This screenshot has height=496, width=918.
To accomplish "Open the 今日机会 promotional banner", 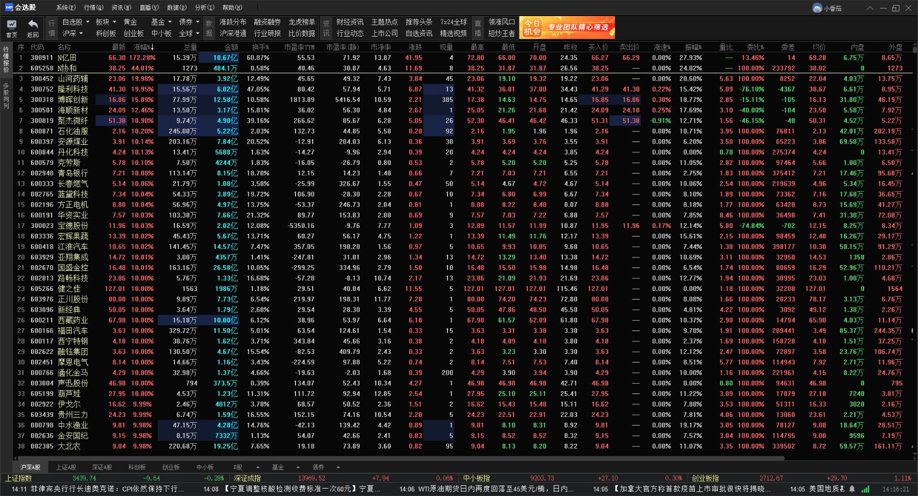I will click(567, 27).
